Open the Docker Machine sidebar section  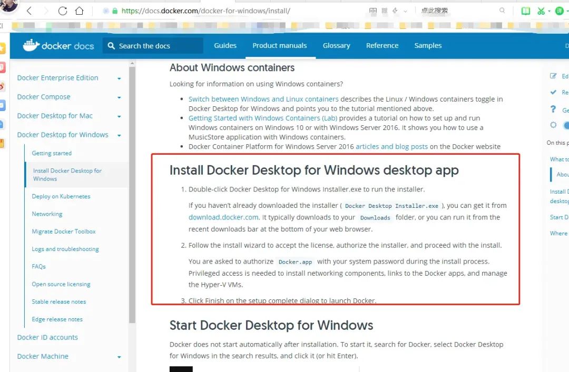click(x=43, y=356)
